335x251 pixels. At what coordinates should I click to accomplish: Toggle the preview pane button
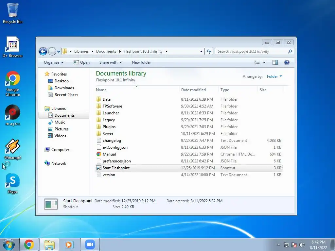(x=275, y=62)
